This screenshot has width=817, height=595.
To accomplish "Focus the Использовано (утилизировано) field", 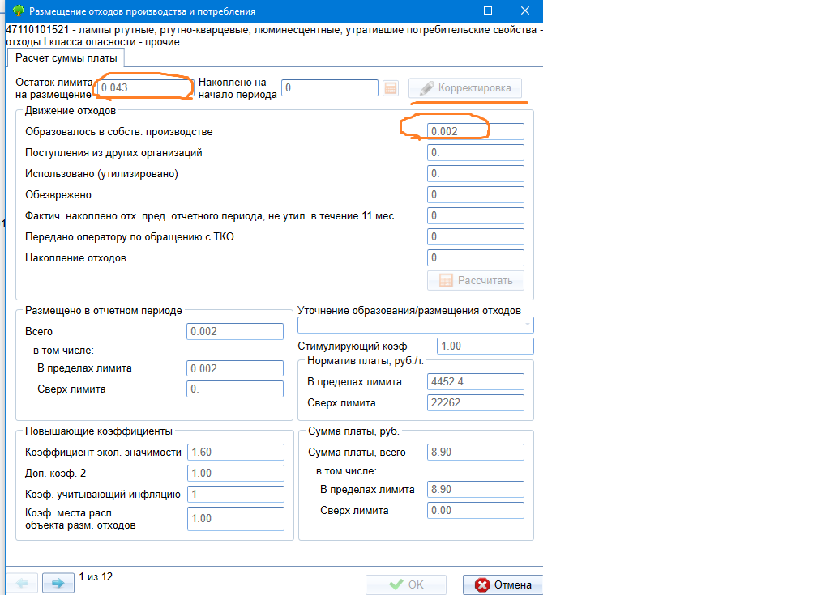I will pyautogui.click(x=475, y=173).
